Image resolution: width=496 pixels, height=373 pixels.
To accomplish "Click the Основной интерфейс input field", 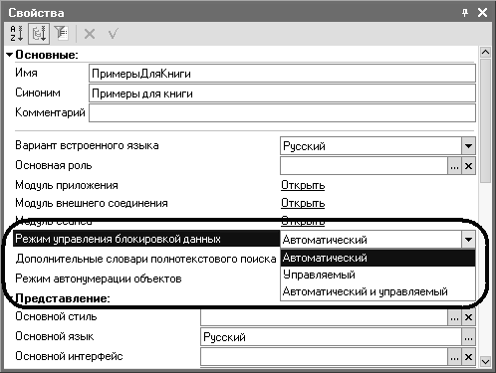I will [324, 357].
